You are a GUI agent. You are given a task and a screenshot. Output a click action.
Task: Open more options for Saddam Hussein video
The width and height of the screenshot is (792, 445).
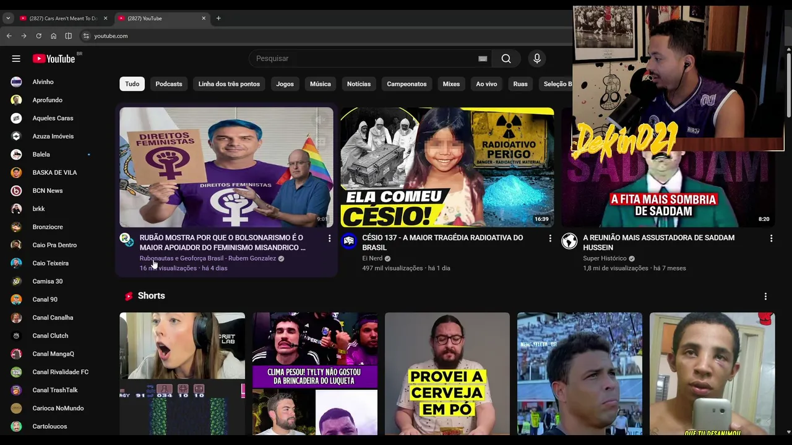tap(771, 239)
